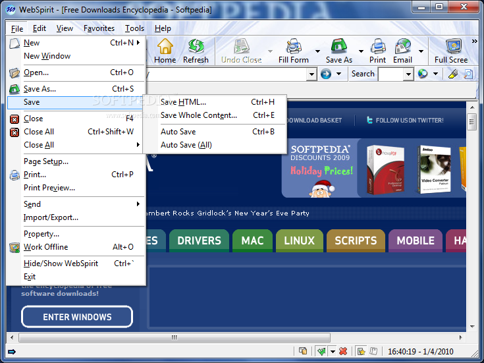484x363 pixels.
Task: Open the address bar dropdown
Action: click(x=311, y=74)
